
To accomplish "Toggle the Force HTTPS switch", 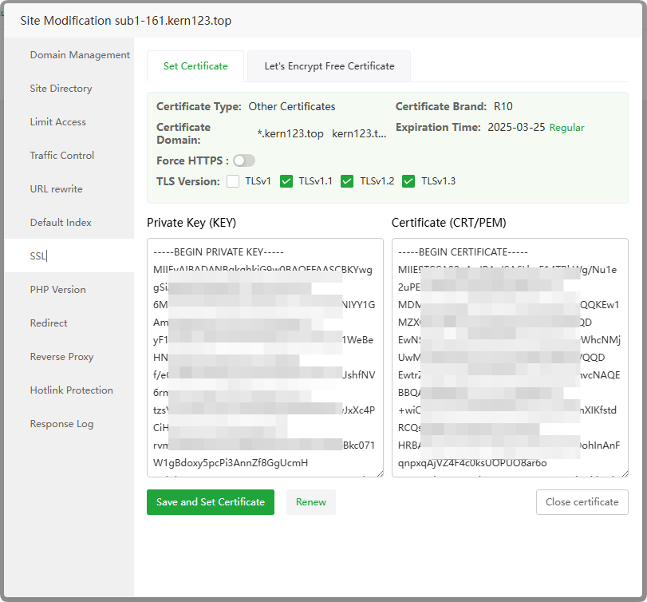I will [243, 160].
